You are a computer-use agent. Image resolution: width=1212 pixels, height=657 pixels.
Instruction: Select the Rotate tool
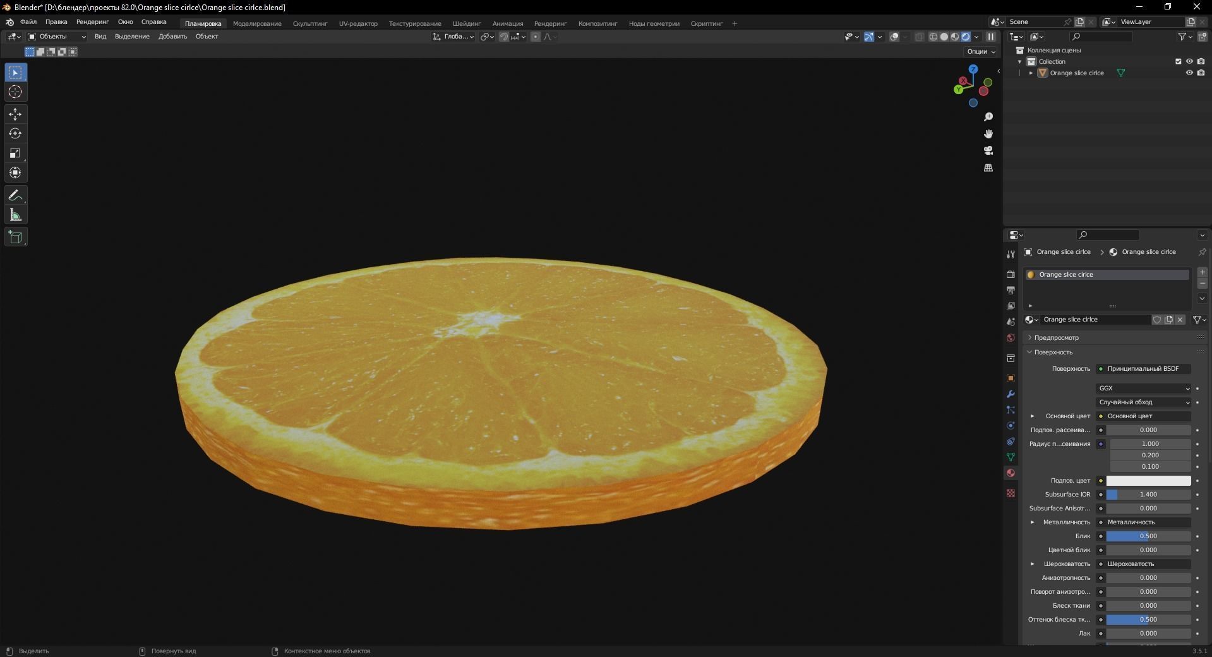(x=15, y=133)
